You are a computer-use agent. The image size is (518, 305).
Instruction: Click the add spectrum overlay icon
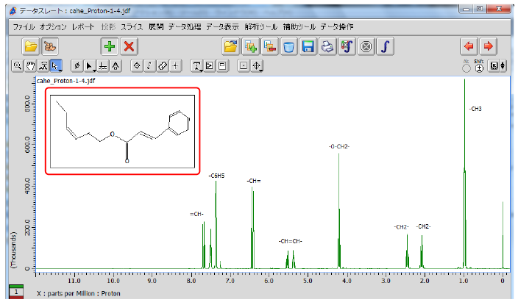250,46
